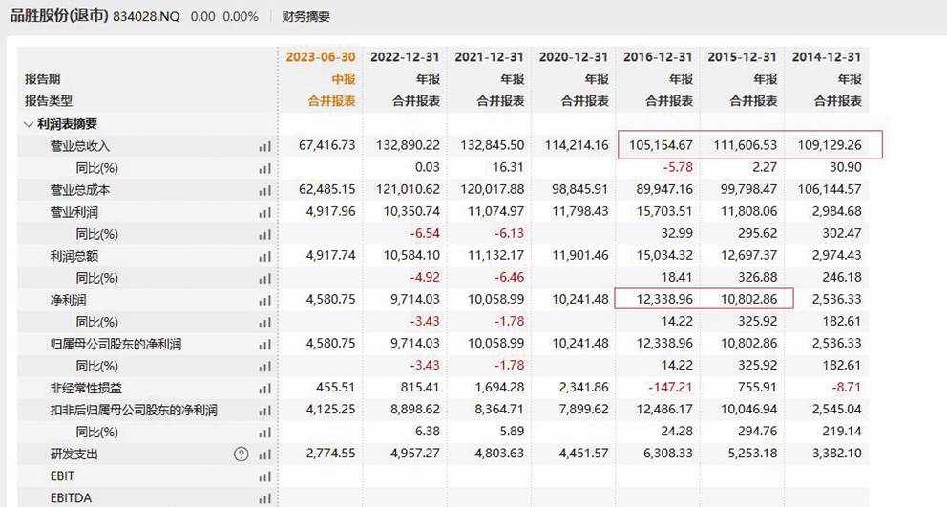Image resolution: width=947 pixels, height=507 pixels.
Task: Open the chart icon for 利润总额
Action: pos(263,256)
